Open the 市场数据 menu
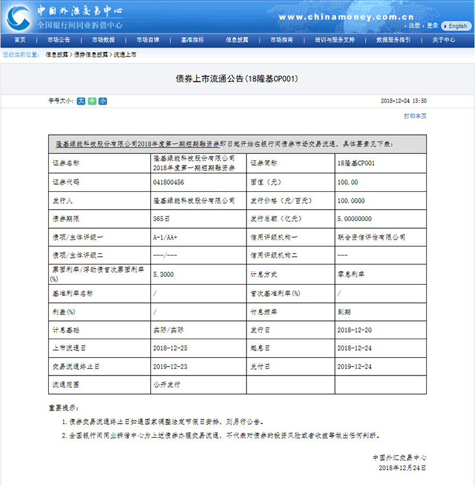The image size is (475, 486). 103,40
